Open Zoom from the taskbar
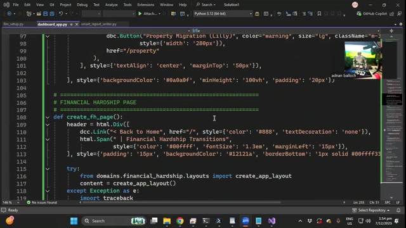 tap(246, 221)
